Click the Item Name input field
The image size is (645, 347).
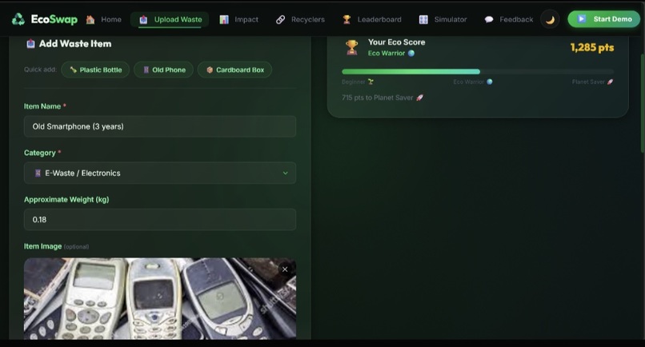160,126
